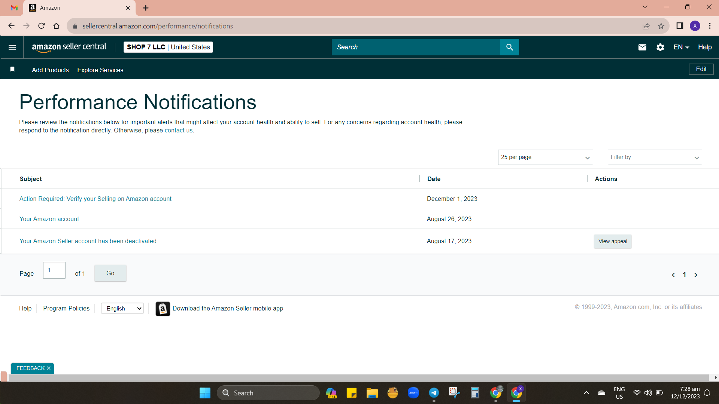719x404 pixels.
Task: Open the settings gear icon
Action: pyautogui.click(x=660, y=47)
